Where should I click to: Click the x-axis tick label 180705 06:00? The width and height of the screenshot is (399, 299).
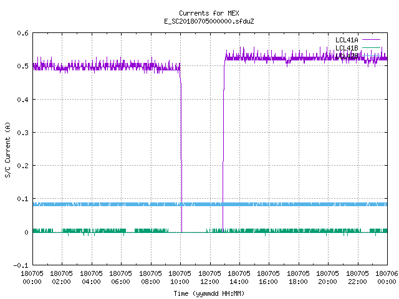pyautogui.click(x=121, y=278)
